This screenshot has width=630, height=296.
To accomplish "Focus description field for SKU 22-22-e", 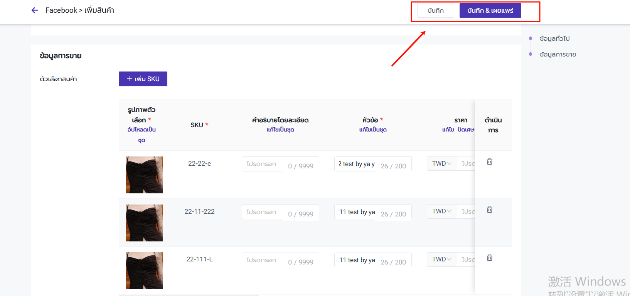I will 263,164.
